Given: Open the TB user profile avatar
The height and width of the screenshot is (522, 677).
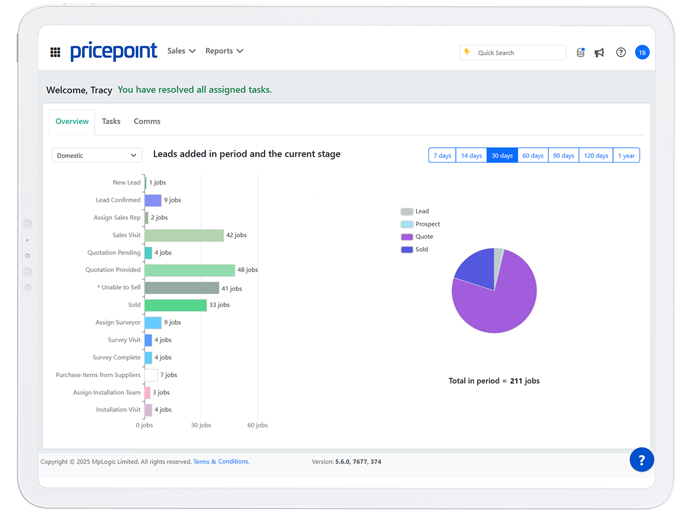Looking at the screenshot, I should [642, 53].
